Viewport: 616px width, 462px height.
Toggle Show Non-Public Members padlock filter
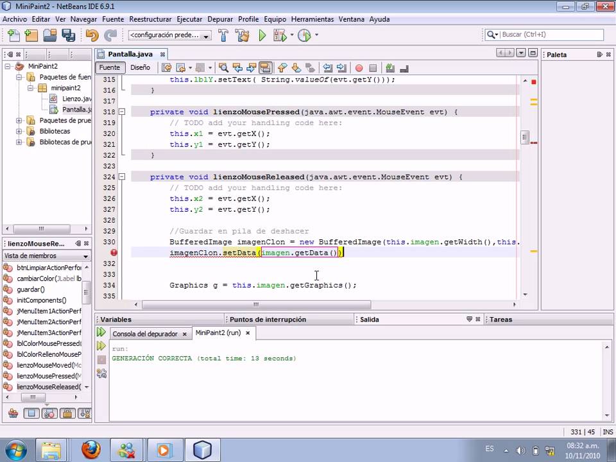coord(67,413)
